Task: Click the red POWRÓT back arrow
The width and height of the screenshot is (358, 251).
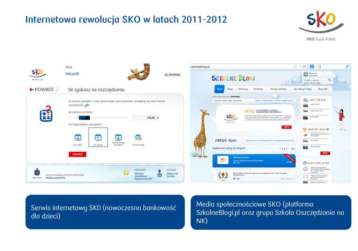Action: coord(31,90)
